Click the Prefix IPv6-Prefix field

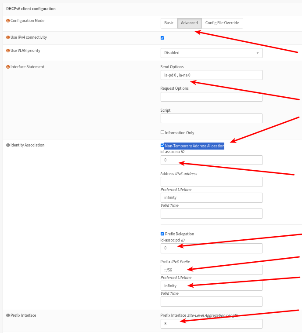211,270
